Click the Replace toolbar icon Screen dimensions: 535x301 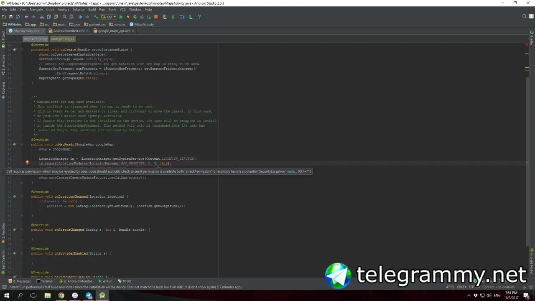[x=71, y=17]
